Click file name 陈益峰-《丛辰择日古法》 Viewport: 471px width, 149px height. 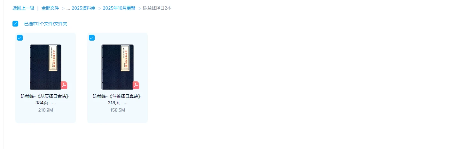[x=45, y=96]
